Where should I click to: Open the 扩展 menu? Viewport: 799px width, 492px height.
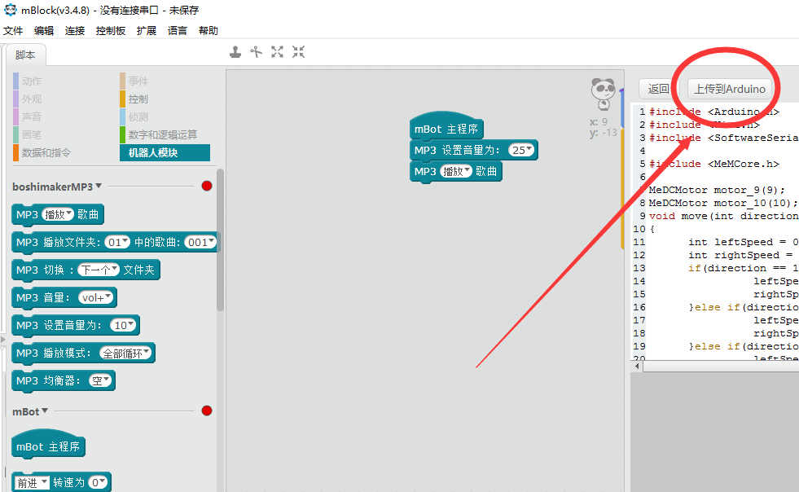147,31
